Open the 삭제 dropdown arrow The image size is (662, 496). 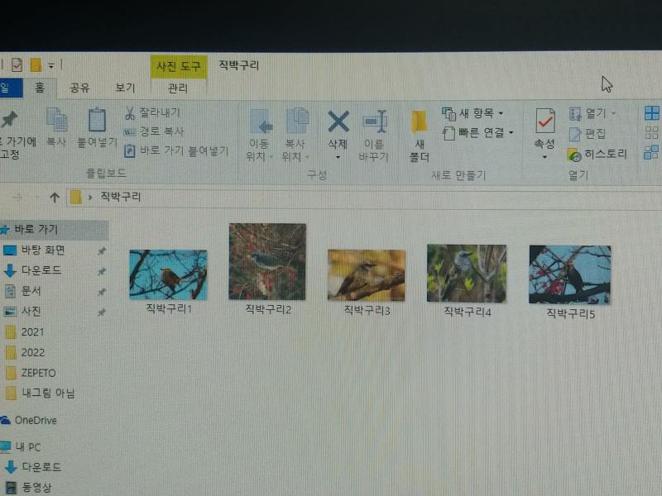coord(338,157)
